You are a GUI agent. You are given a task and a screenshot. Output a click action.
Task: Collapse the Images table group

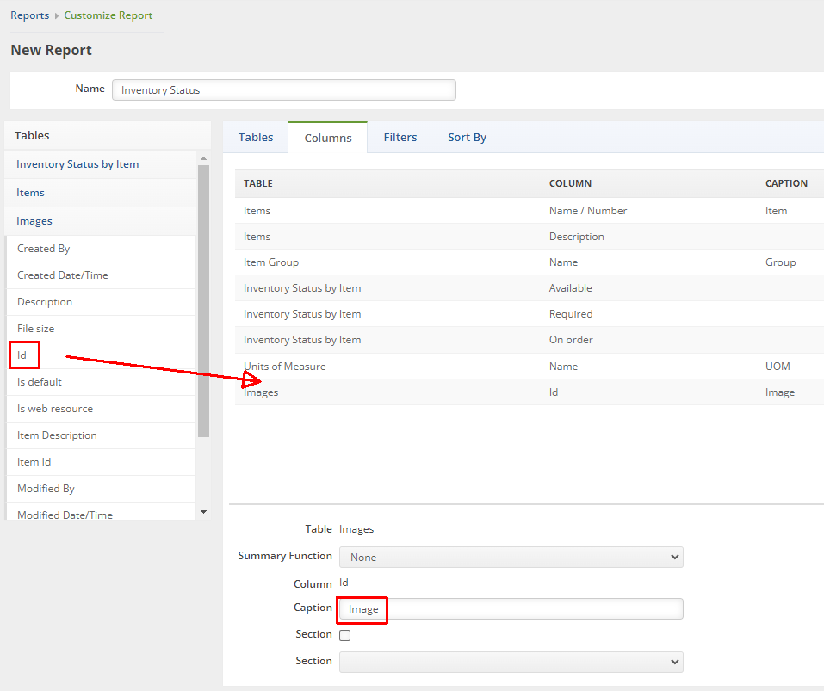34,221
